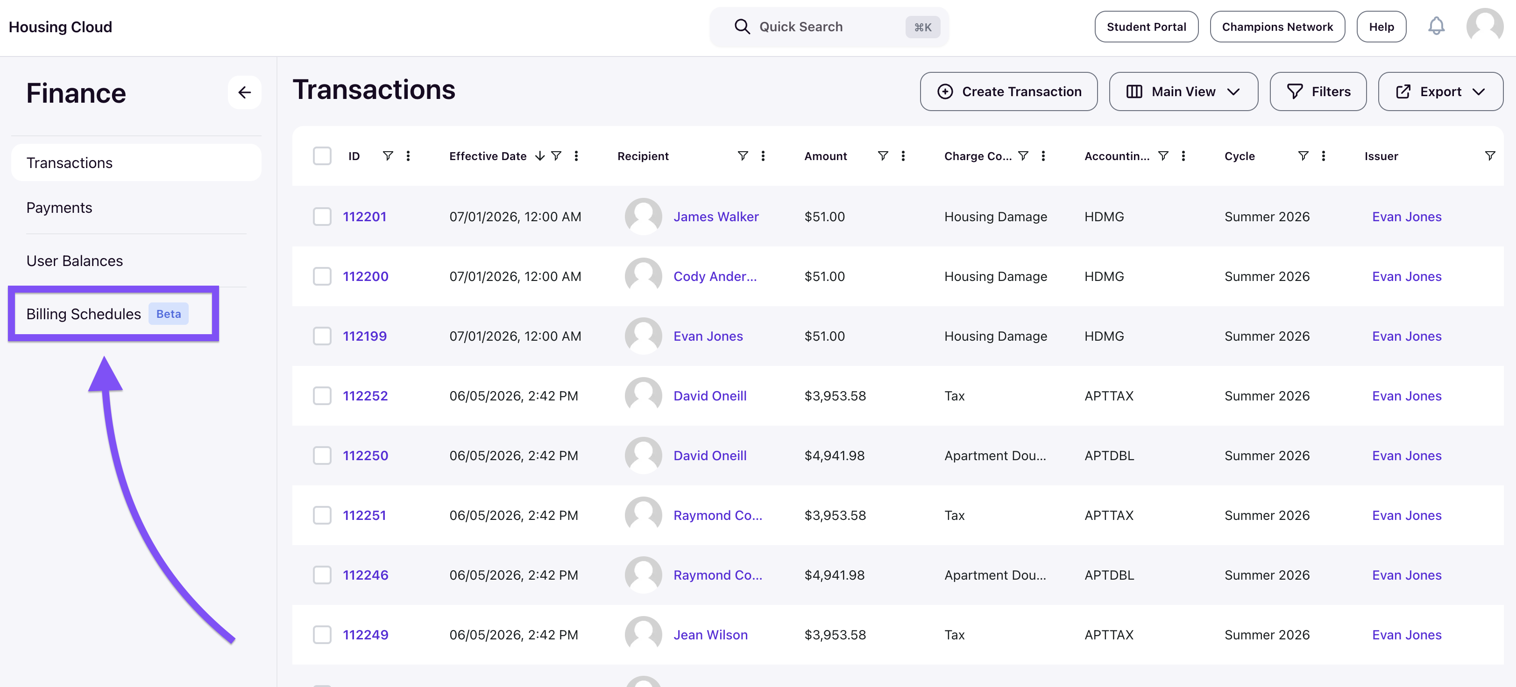
Task: Toggle the select-all header checkbox
Action: pos(322,156)
